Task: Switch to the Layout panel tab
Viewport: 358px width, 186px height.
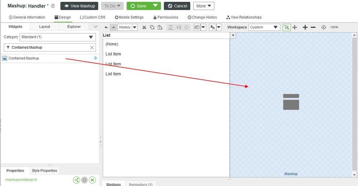Action: pos(44,27)
